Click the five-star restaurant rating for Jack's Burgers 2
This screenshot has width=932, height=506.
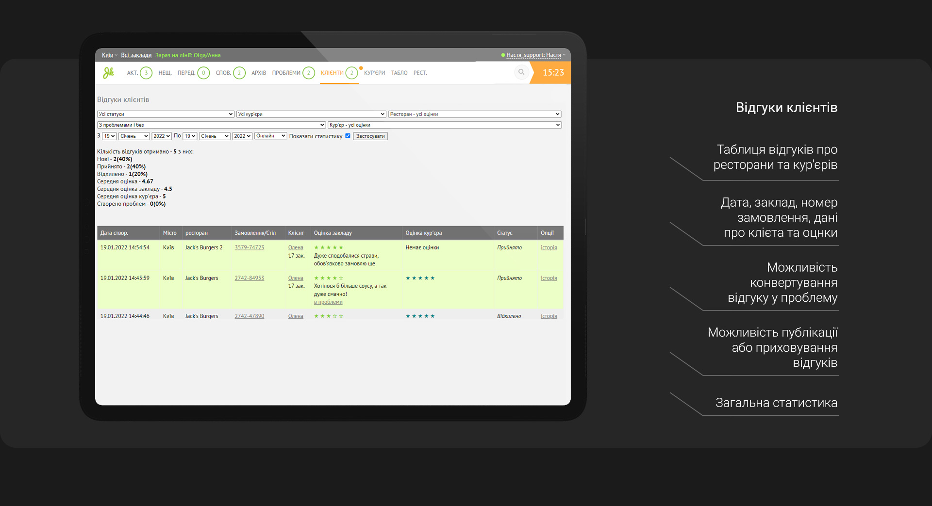tap(329, 247)
